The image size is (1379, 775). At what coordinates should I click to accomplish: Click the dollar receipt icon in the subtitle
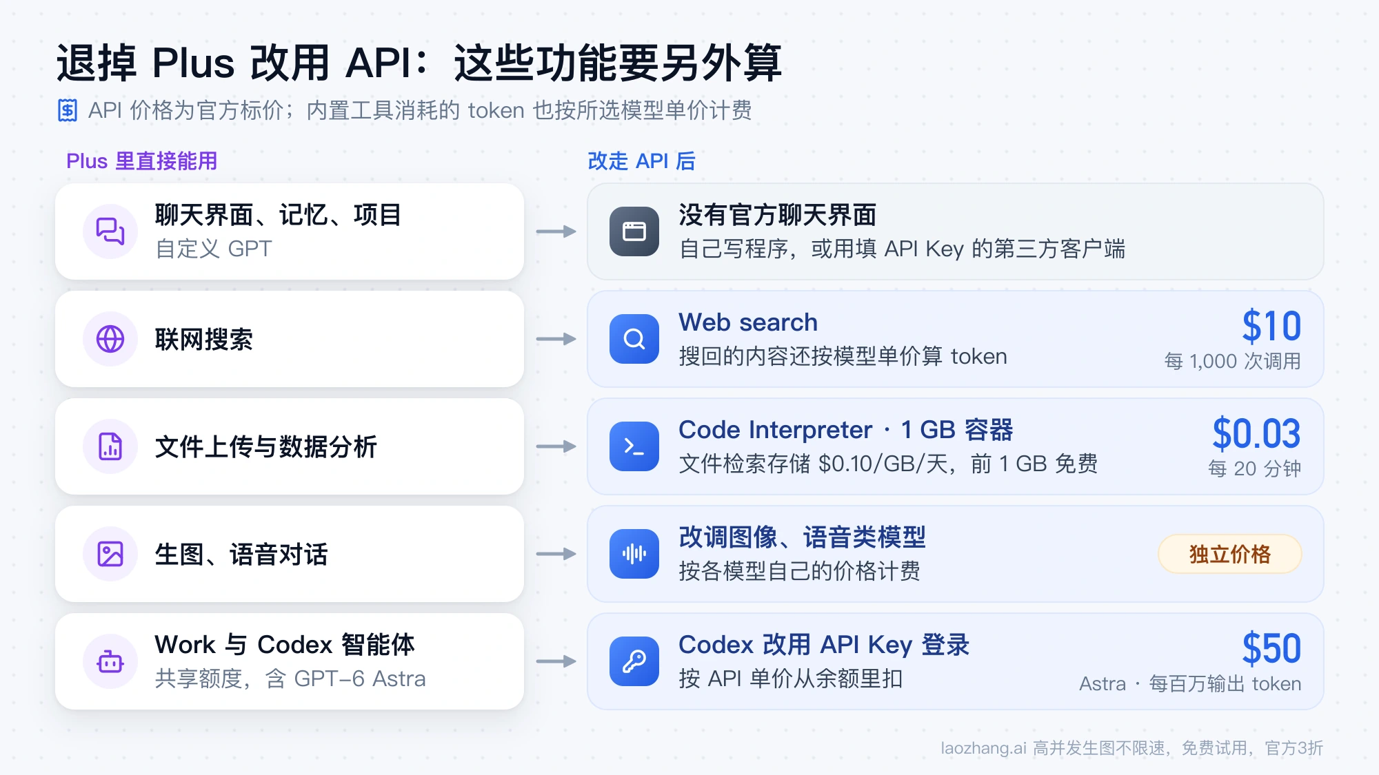click(68, 110)
